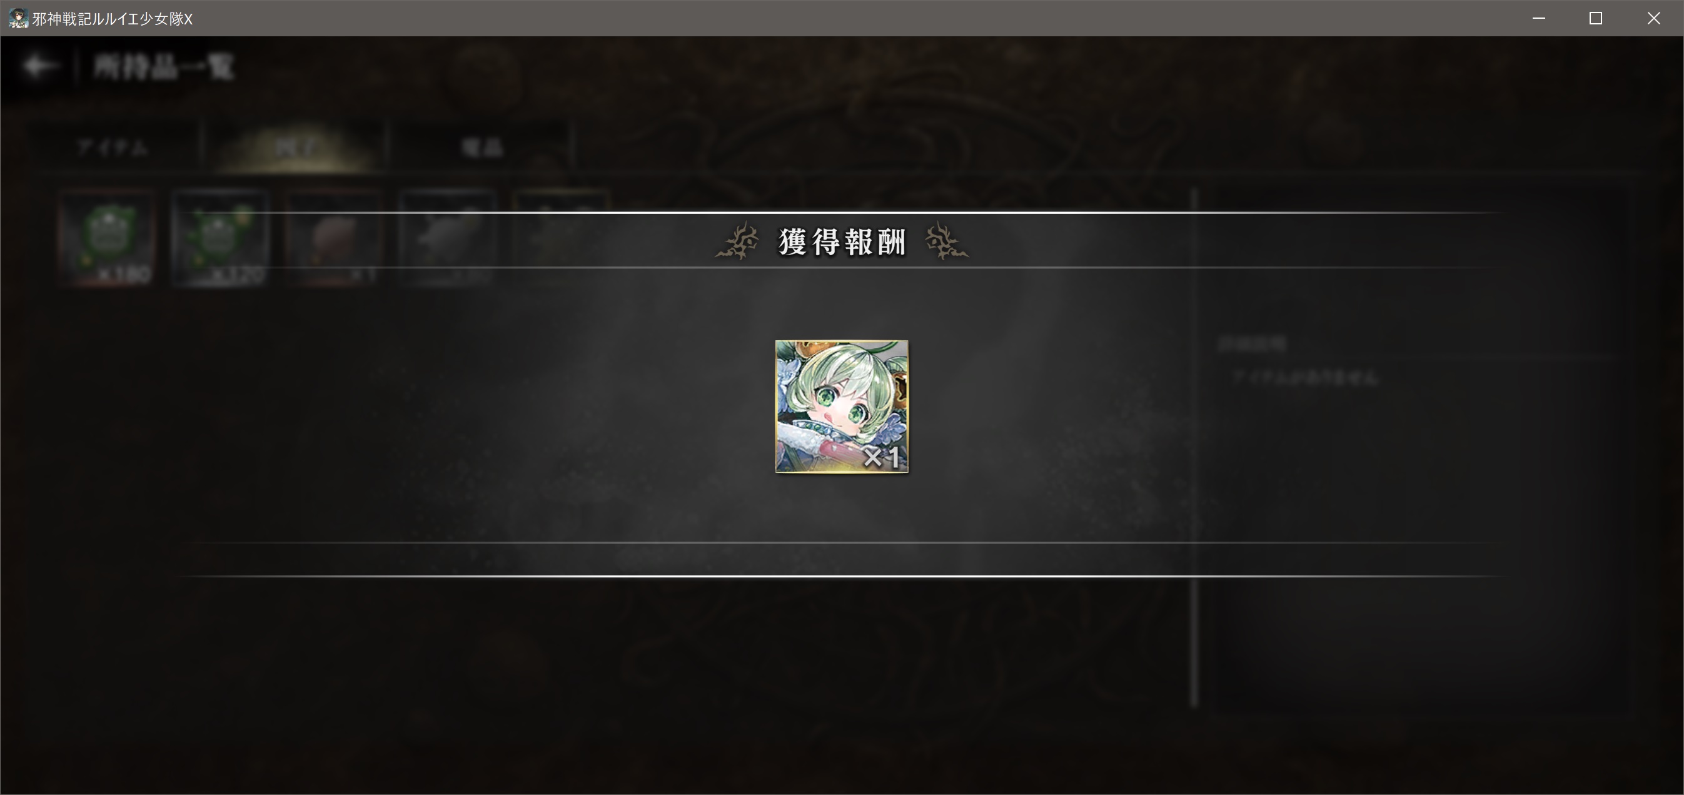Open the third inventory tab on the right
The image size is (1684, 795).
coord(482,148)
